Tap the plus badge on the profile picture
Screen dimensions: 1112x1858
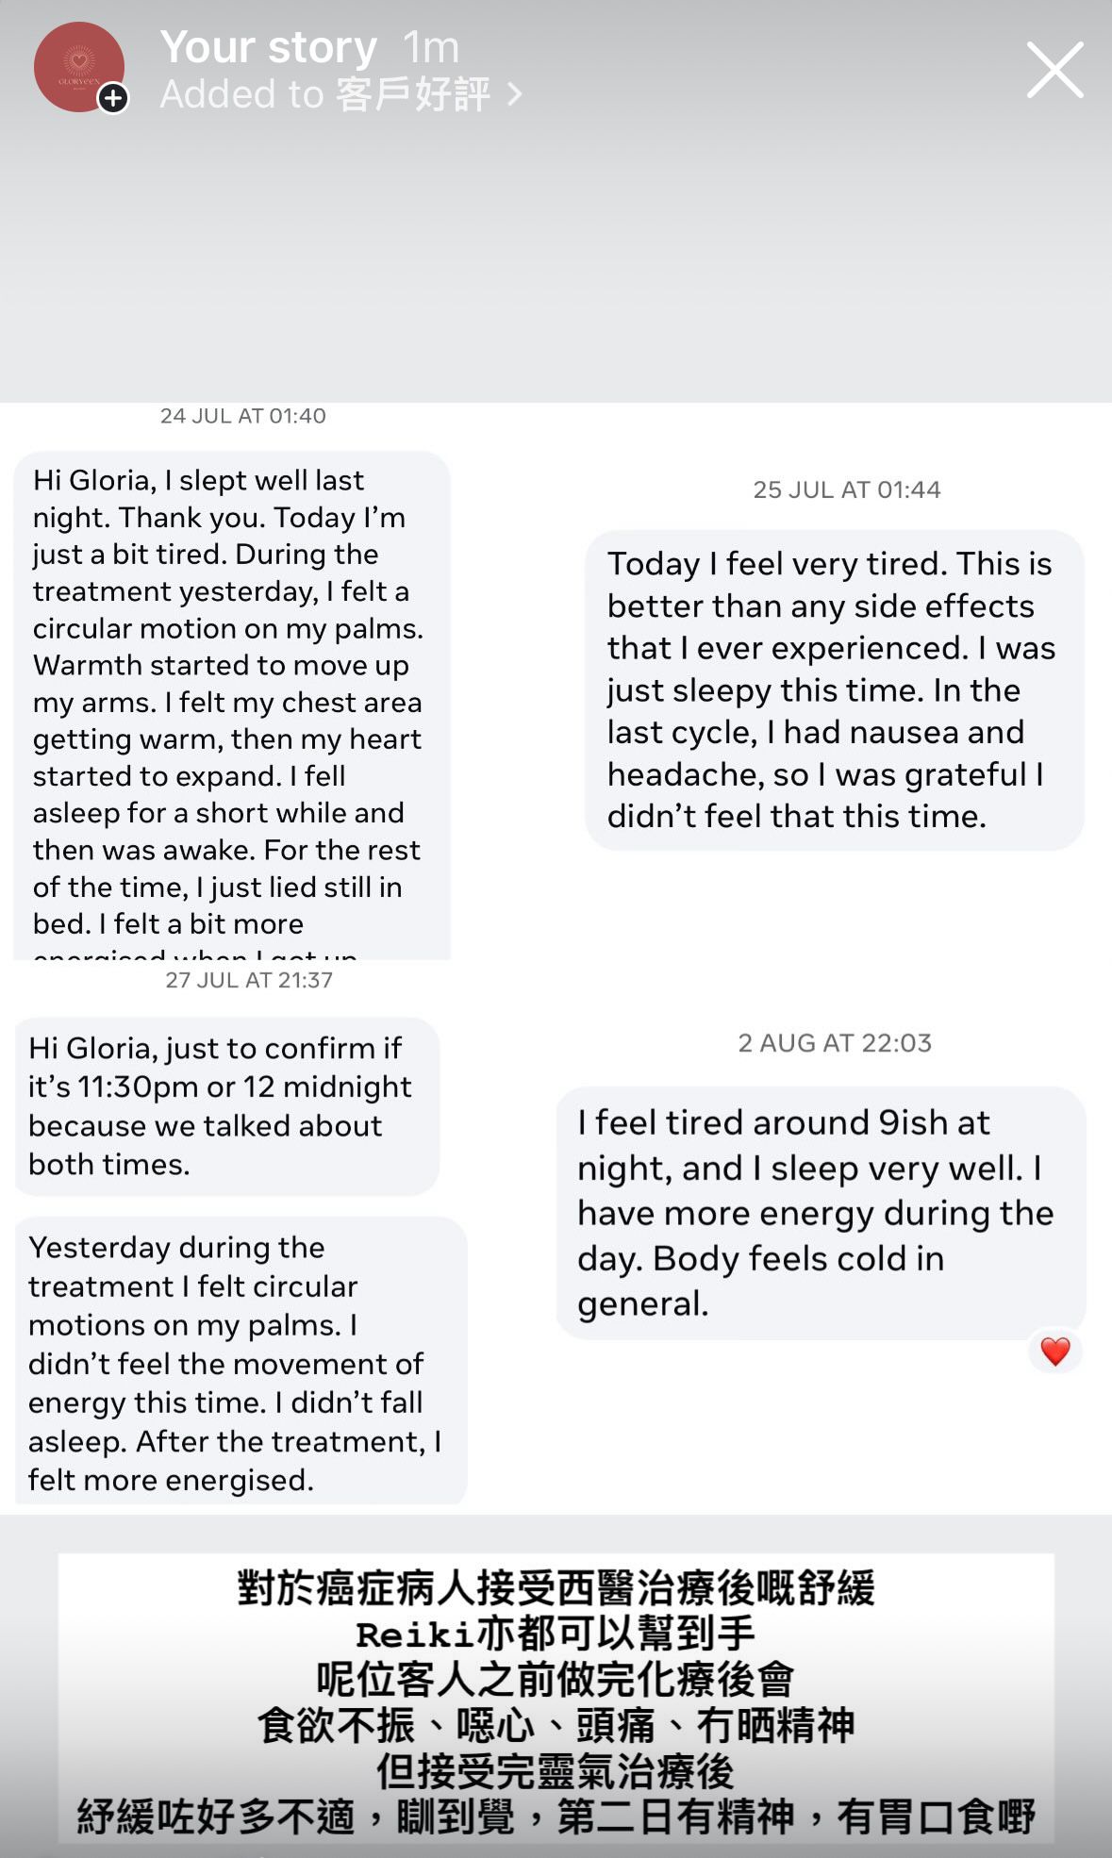[113, 98]
